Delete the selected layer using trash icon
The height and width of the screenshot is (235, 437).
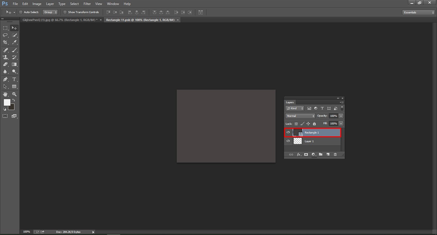click(x=335, y=154)
